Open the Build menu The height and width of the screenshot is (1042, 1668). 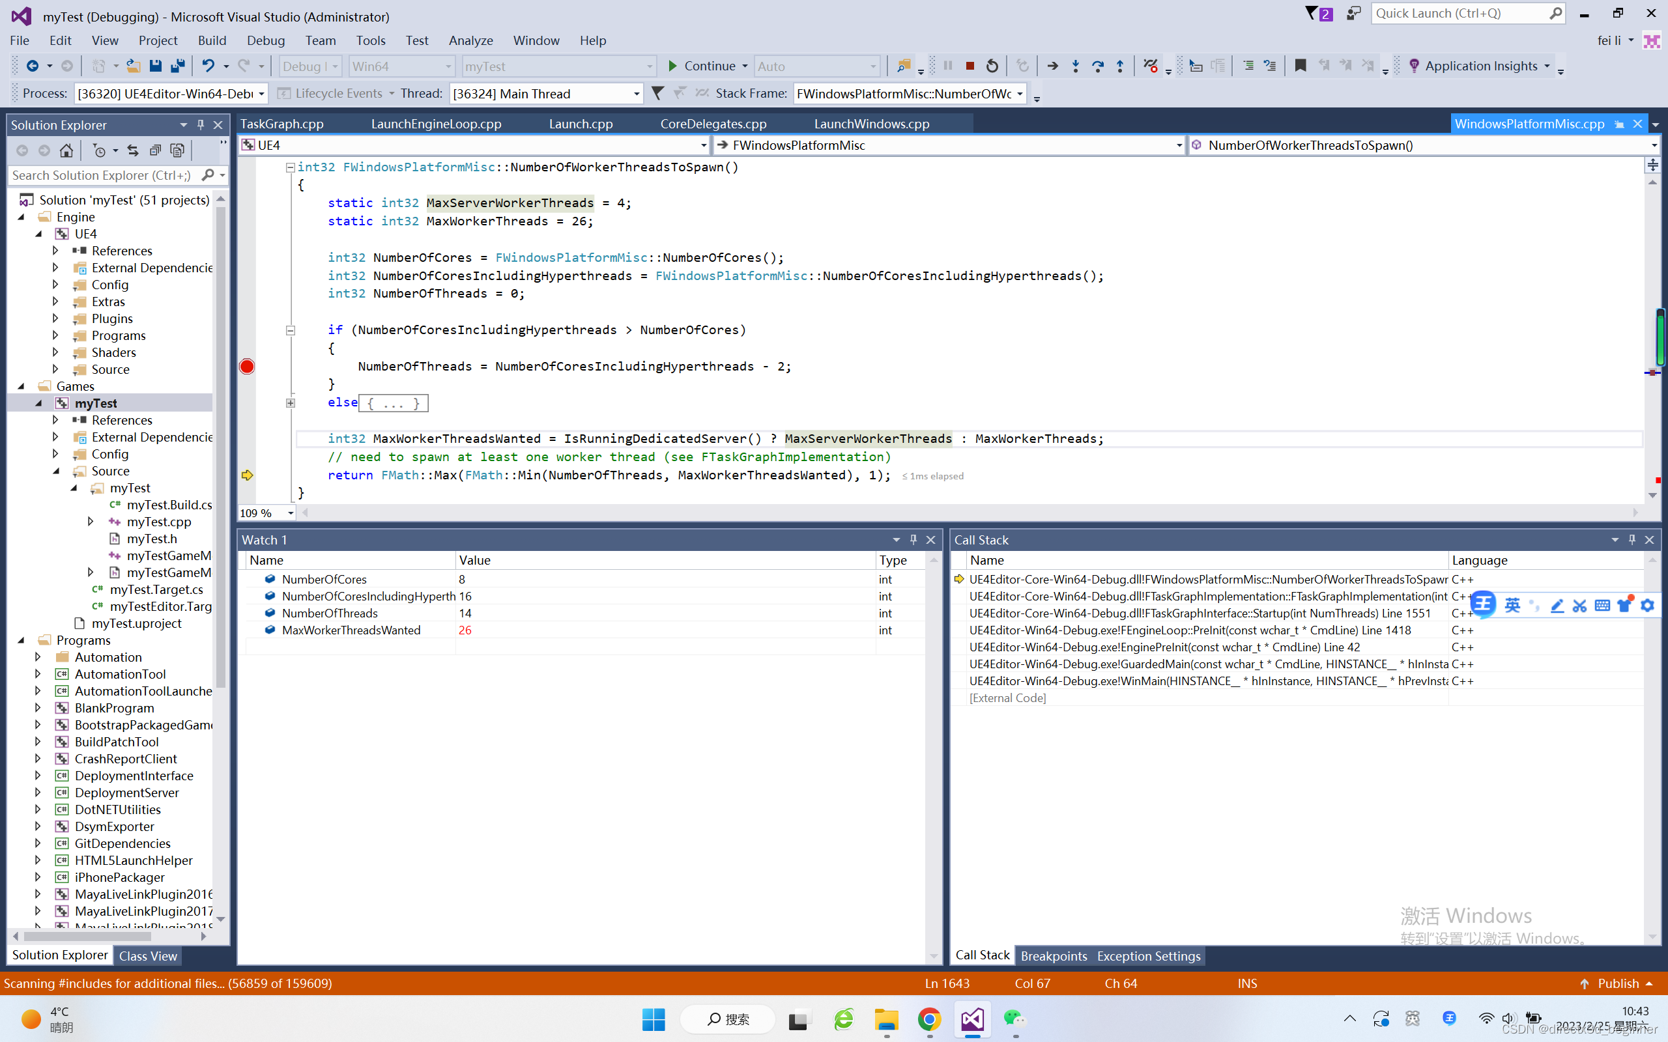[x=212, y=40]
